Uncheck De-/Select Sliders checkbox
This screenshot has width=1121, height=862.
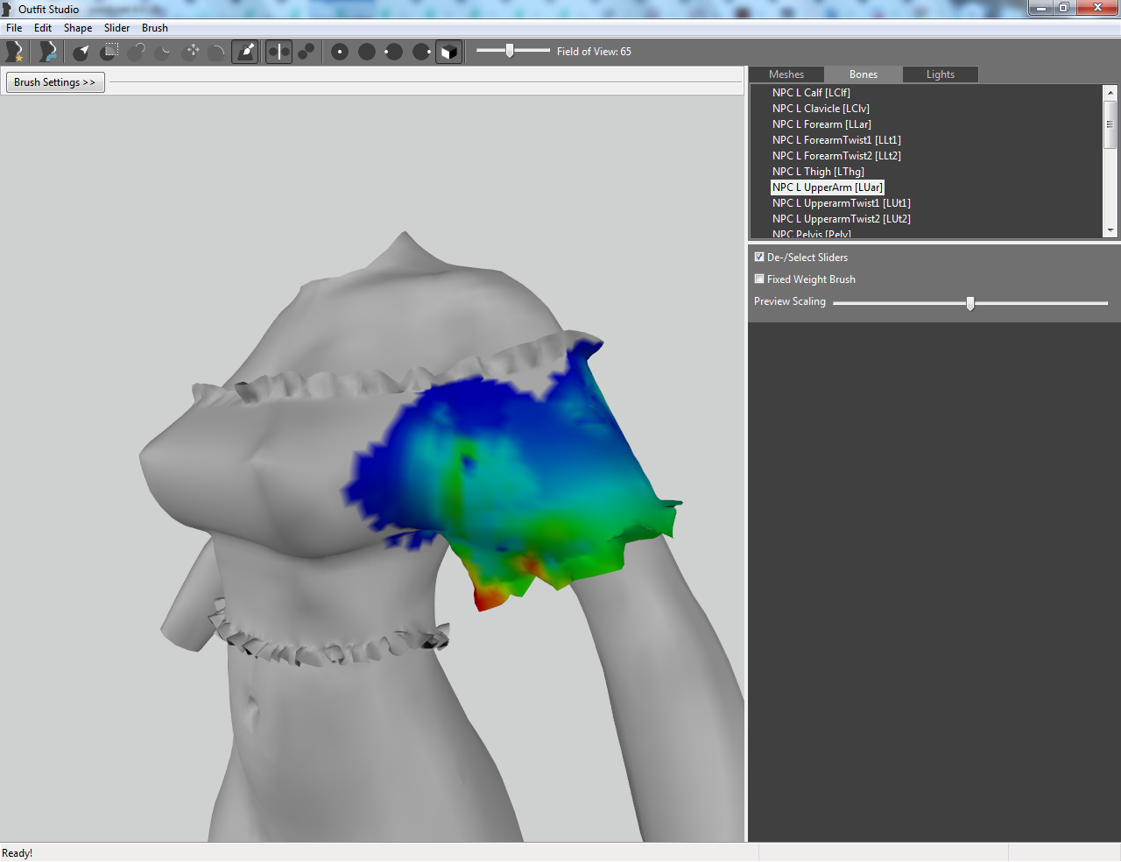click(x=759, y=257)
